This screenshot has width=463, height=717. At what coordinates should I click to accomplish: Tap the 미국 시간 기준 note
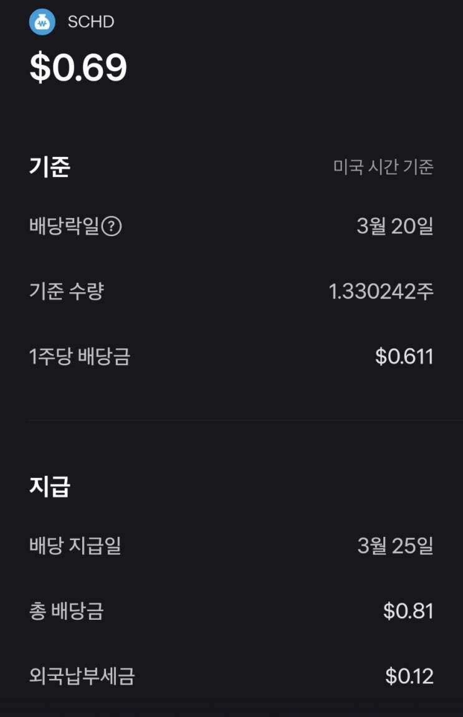[383, 167]
